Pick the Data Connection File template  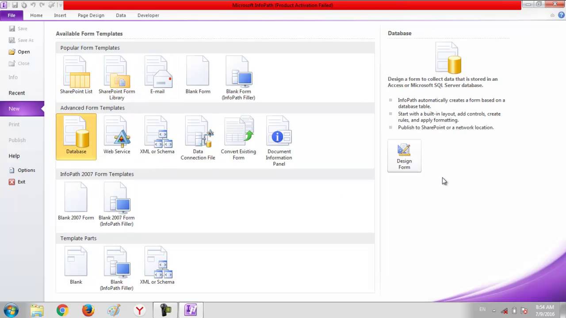coord(198,138)
